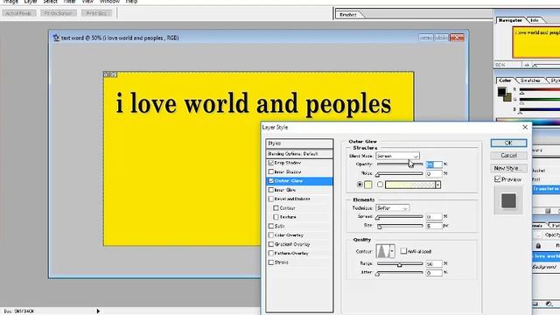
Task: Select Blending Options: Default
Action: click(299, 154)
